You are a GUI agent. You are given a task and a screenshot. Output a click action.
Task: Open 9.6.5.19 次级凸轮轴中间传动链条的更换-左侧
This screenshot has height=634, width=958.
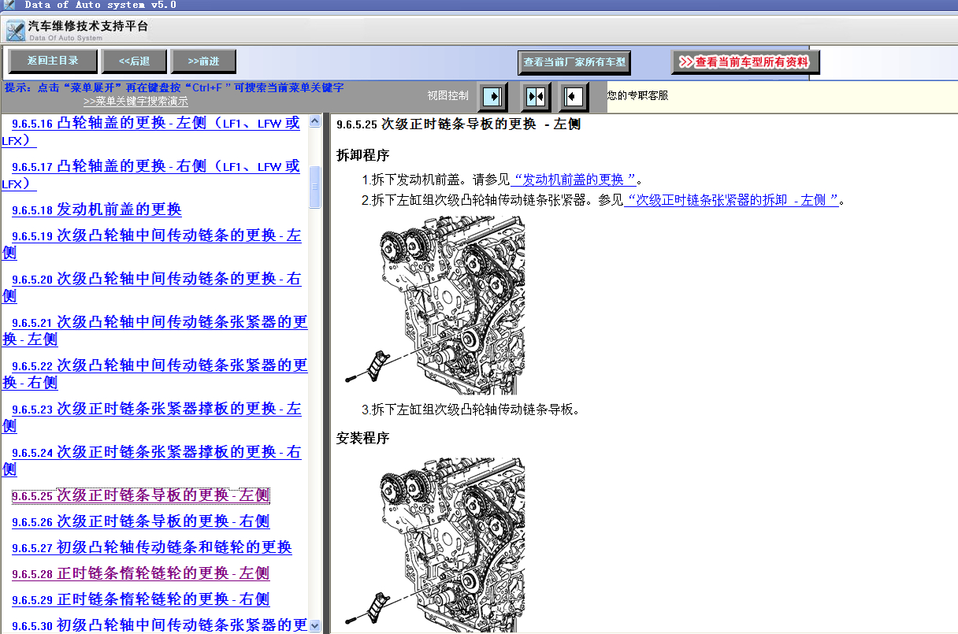(151, 244)
